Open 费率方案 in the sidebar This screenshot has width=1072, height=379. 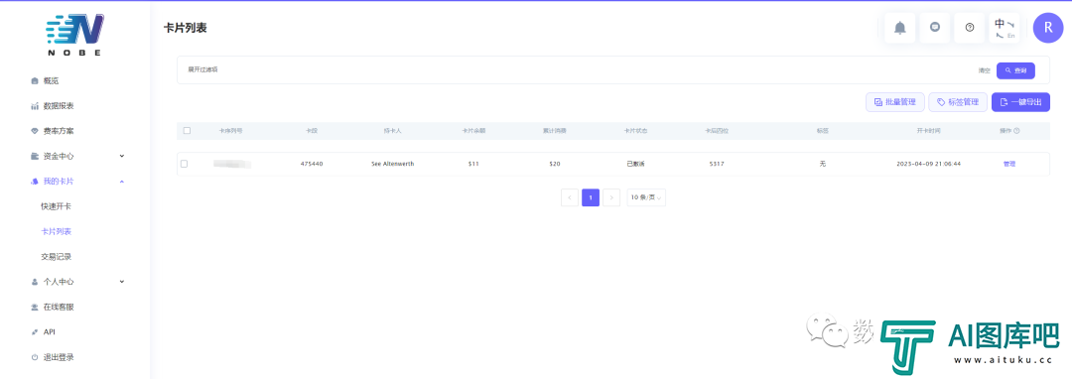59,131
